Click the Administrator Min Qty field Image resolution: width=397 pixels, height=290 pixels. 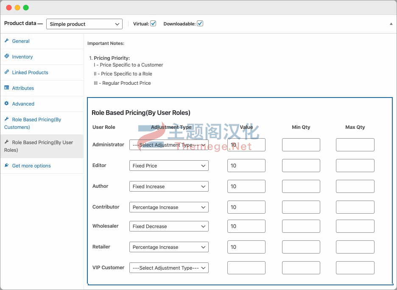coord(301,145)
